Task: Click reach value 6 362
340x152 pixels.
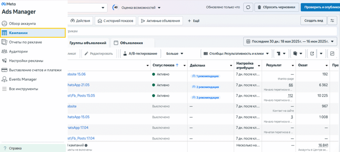Action: (323, 85)
